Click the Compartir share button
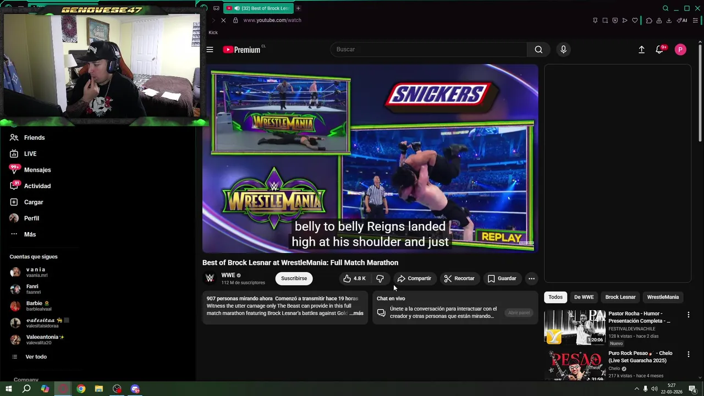Viewport: 704px width, 396px height. pyautogui.click(x=414, y=278)
